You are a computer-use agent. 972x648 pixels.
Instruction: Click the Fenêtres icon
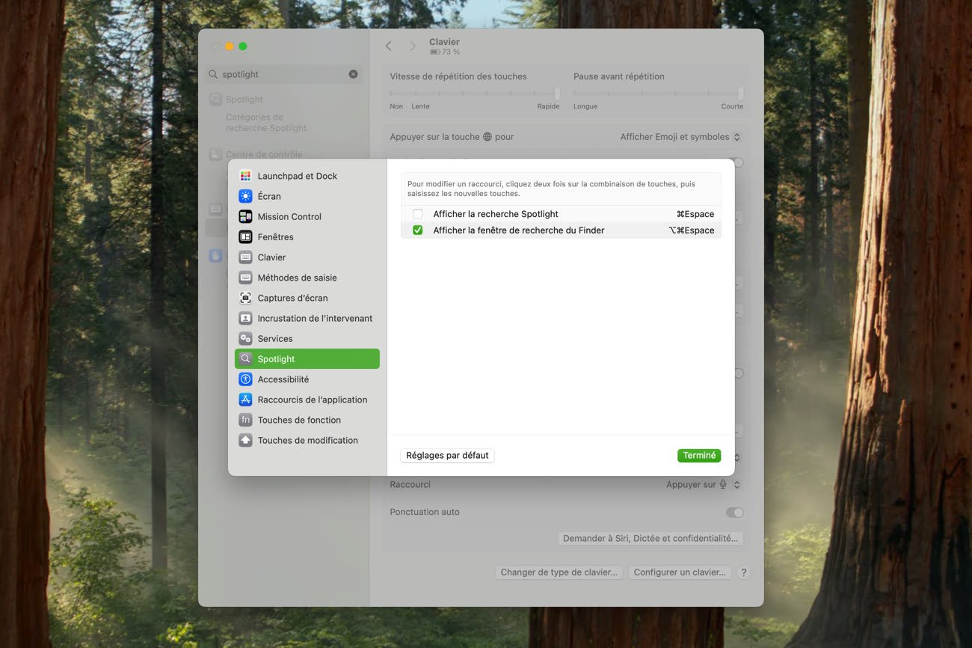pos(245,236)
